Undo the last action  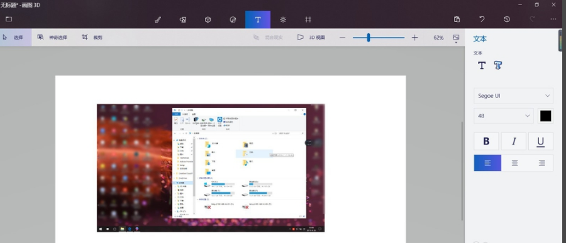(x=482, y=19)
